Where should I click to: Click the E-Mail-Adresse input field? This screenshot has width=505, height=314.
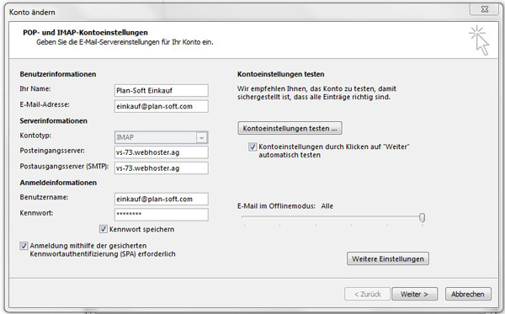[162, 107]
